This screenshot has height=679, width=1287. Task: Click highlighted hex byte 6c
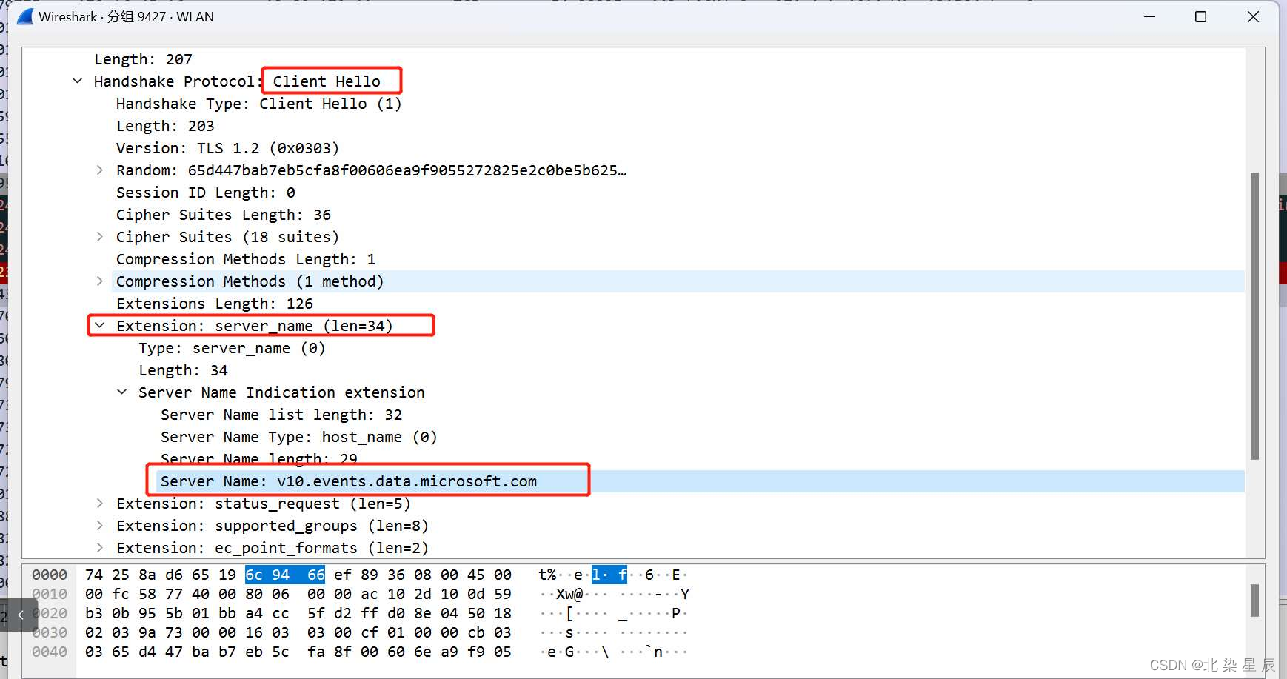point(254,575)
